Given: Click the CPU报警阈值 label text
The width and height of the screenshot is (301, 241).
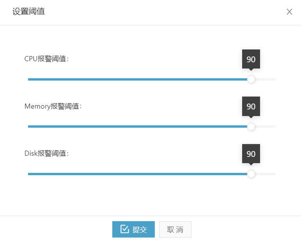Looking at the screenshot, I should [46, 59].
